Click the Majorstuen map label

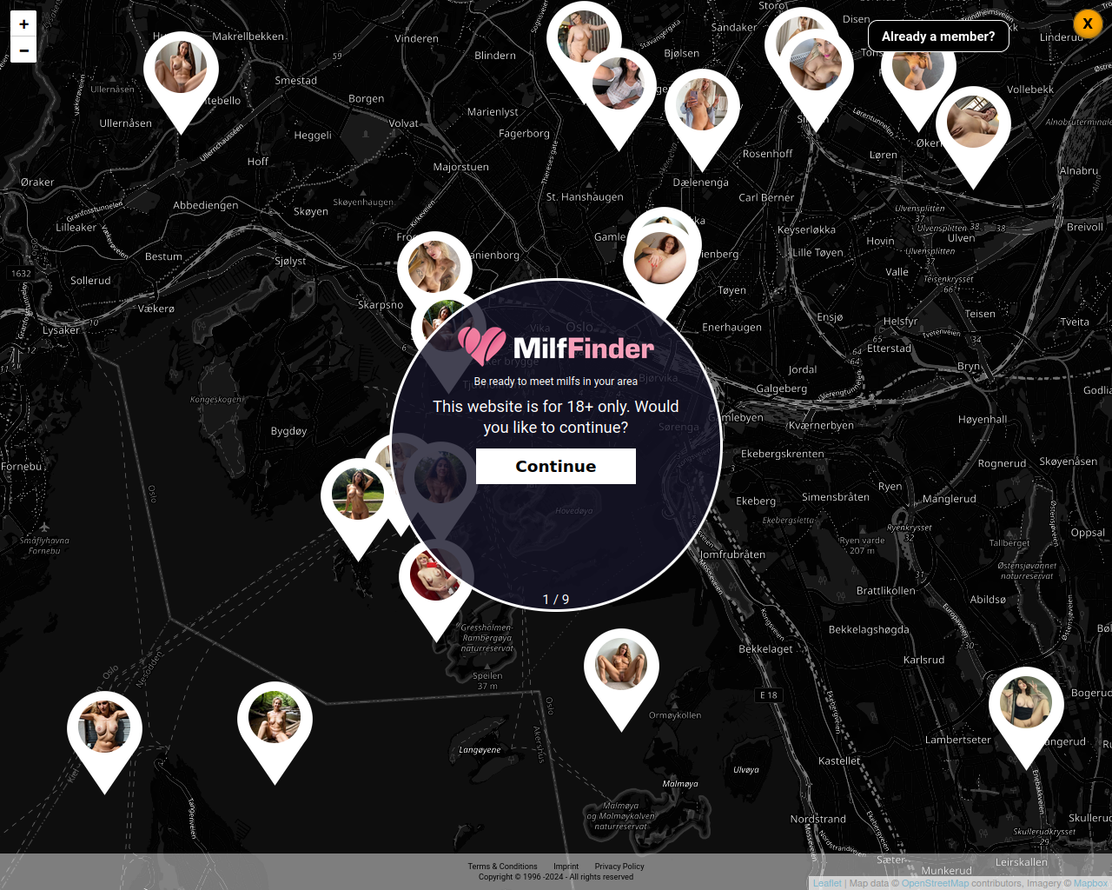[461, 167]
